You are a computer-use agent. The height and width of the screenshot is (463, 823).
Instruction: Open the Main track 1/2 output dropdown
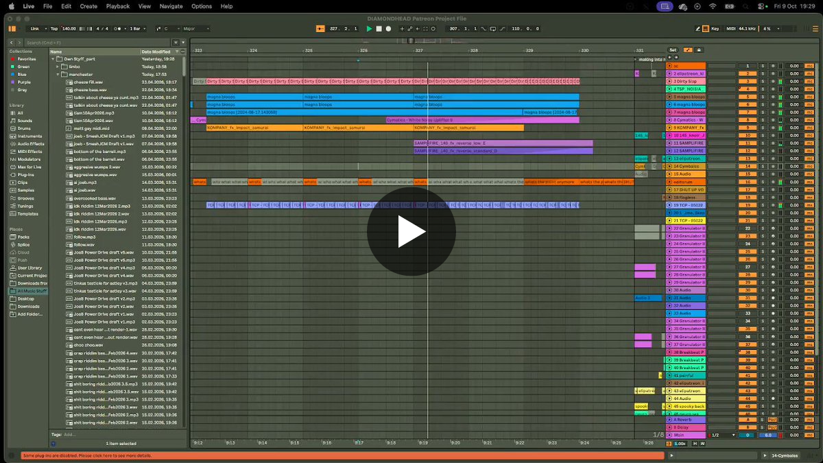pos(722,435)
